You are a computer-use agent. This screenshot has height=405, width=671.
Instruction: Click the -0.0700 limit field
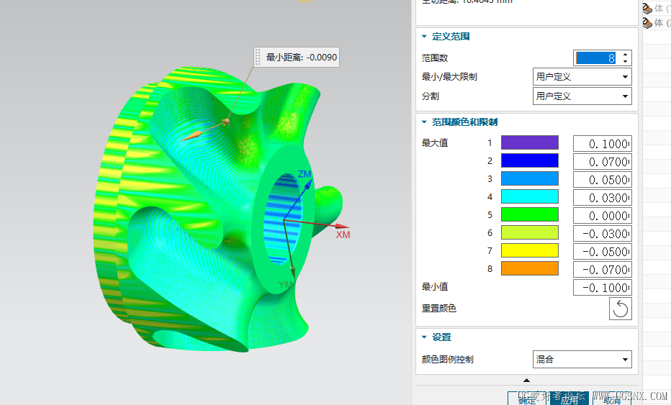click(603, 270)
